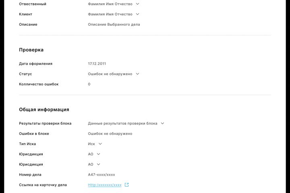Click the Дата оформления value 17.12.2011
This screenshot has height=193, width=290.
tap(97, 64)
